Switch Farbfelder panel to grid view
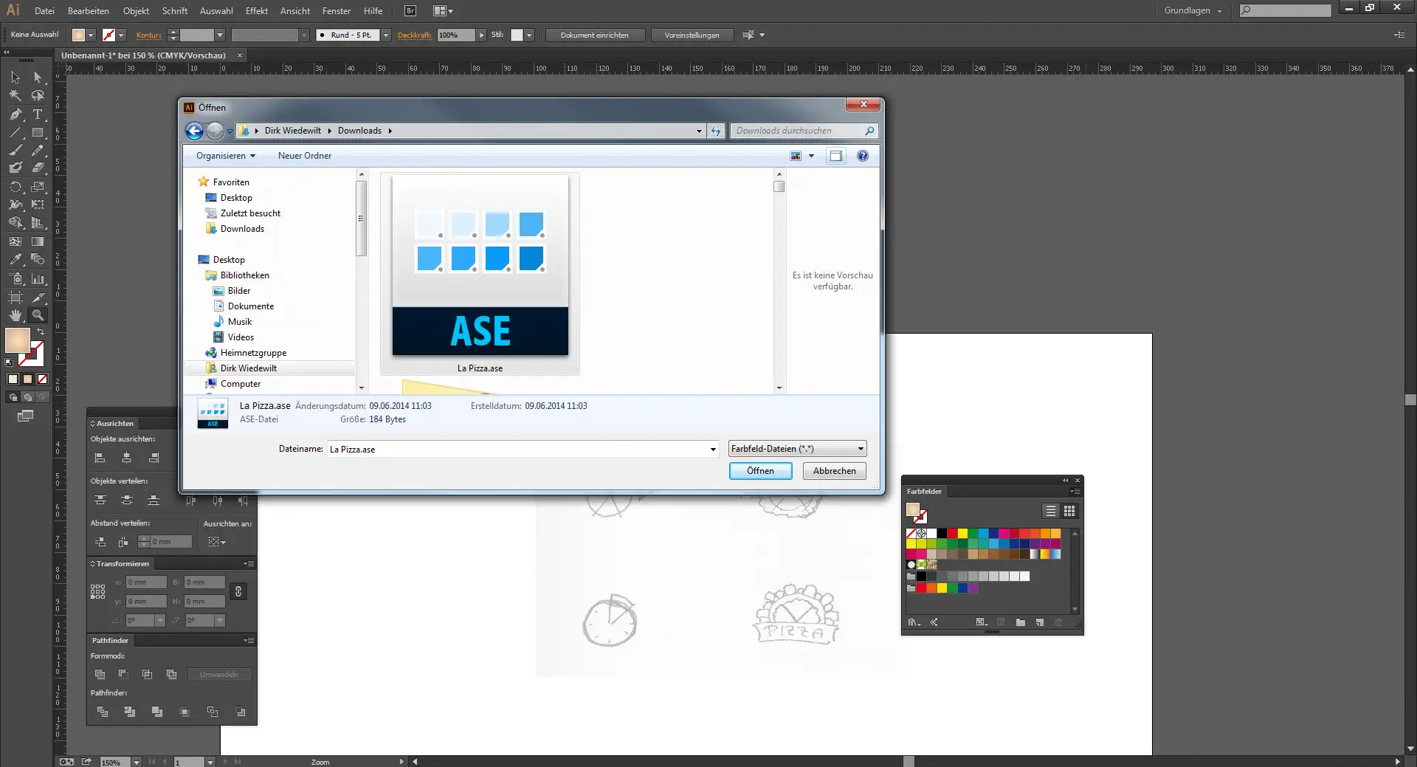The image size is (1417, 767). click(x=1069, y=511)
